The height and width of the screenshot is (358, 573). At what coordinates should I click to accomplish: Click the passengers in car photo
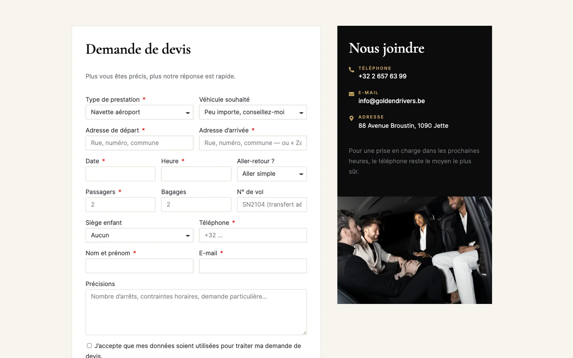[x=415, y=250]
